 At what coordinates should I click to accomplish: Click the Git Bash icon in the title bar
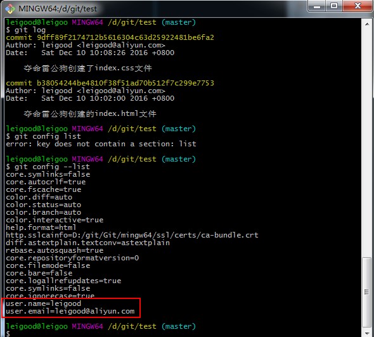point(10,9)
